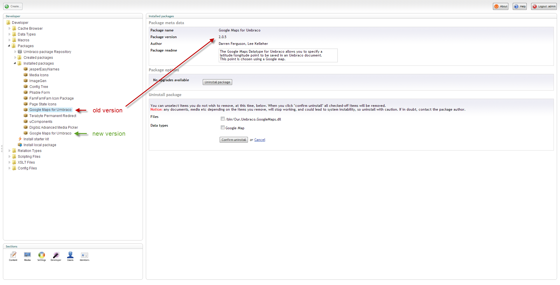The height and width of the screenshot is (285, 560).
Task: Open the Users section icon
Action: pyautogui.click(x=70, y=255)
